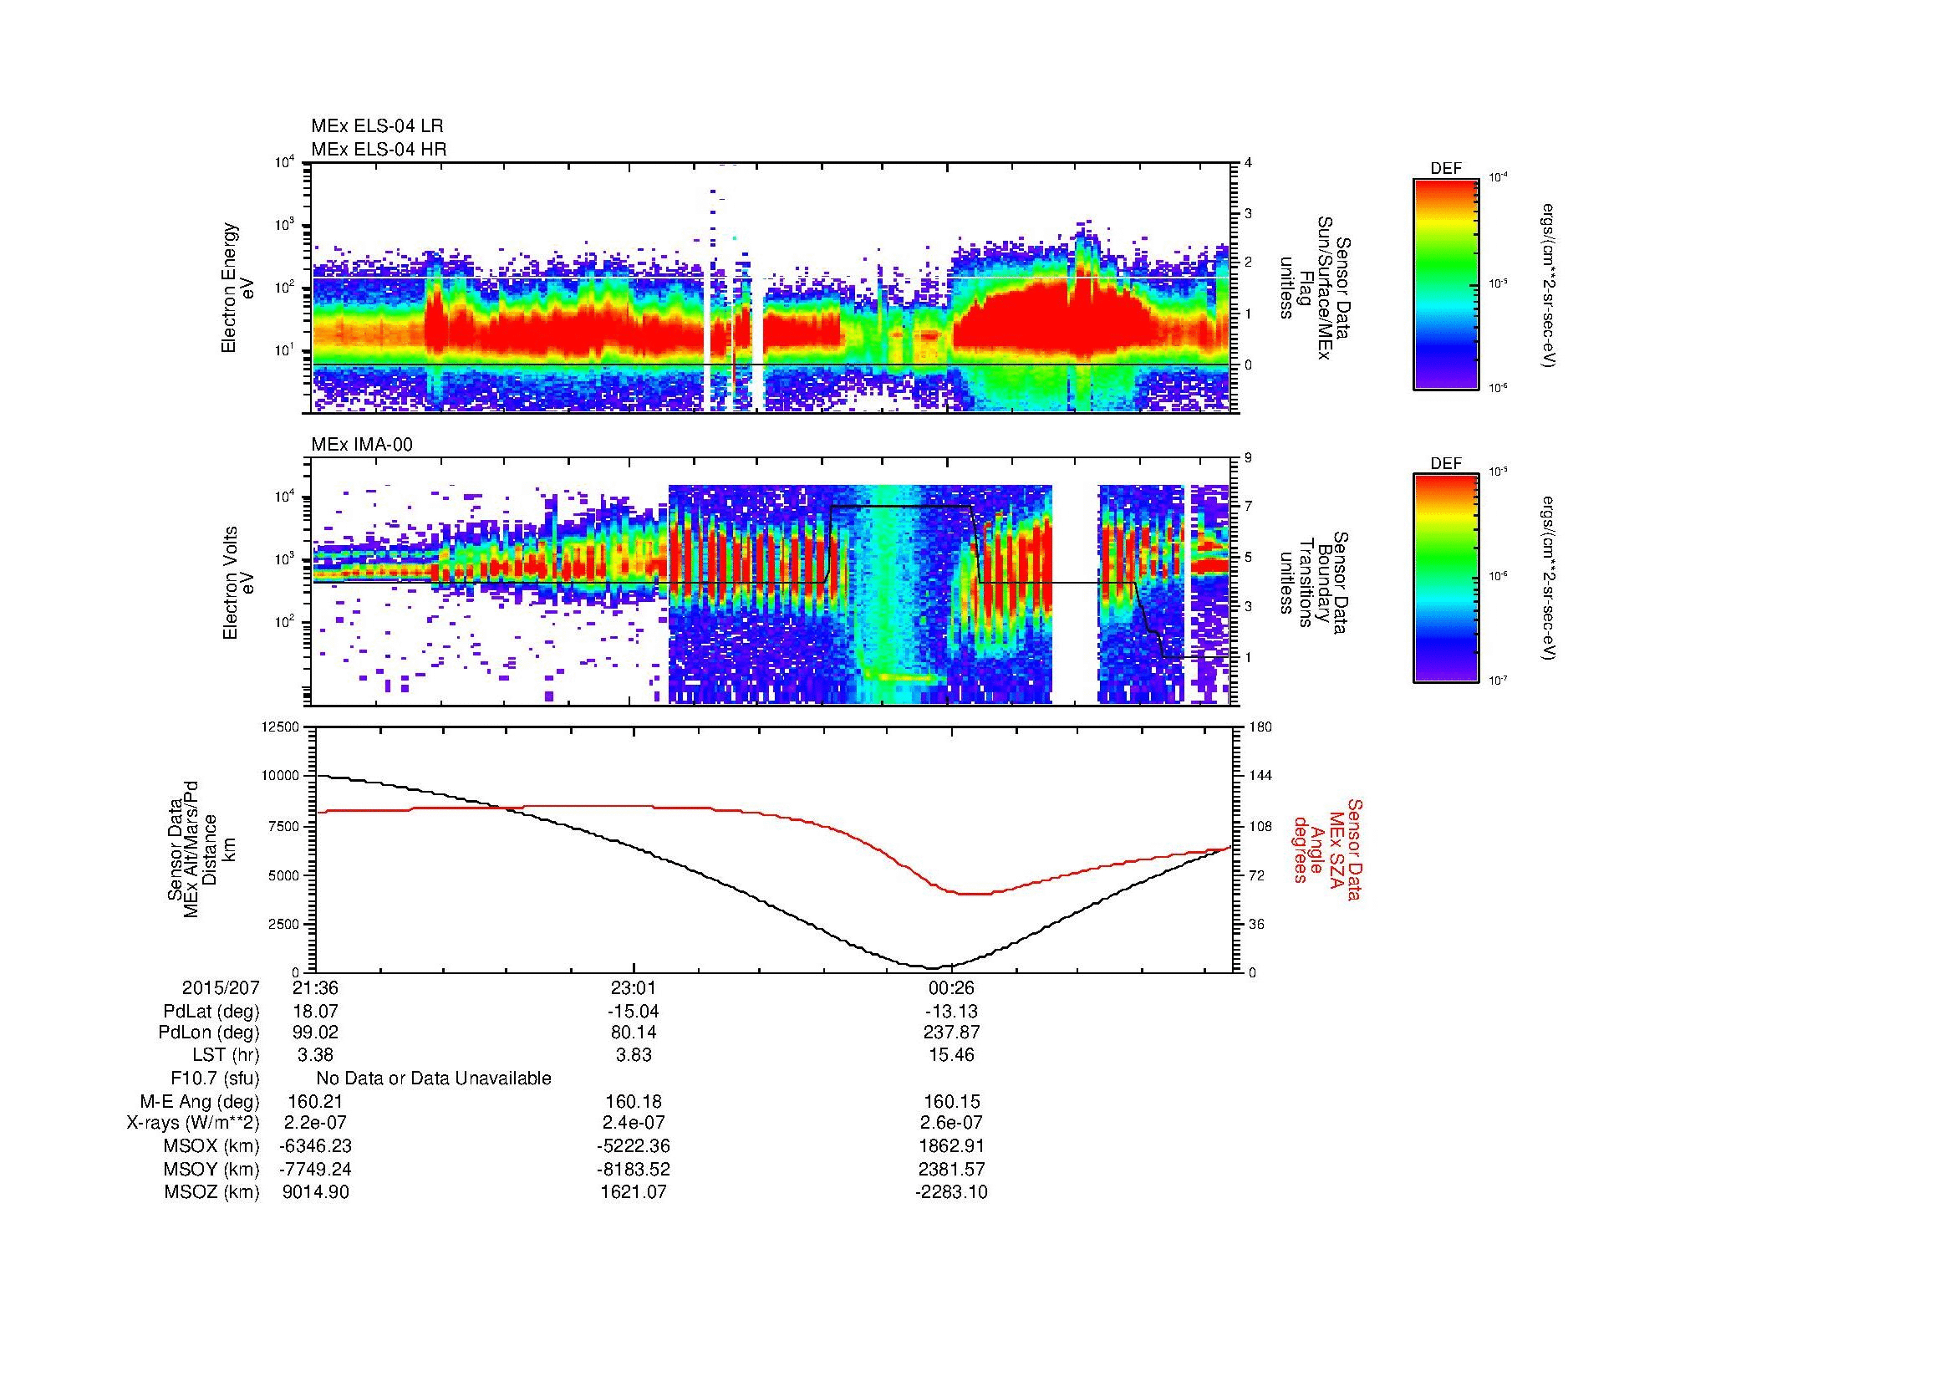The image size is (1955, 1382).
Task: Click the PdLat value '-15.04'
Action: (634, 1012)
